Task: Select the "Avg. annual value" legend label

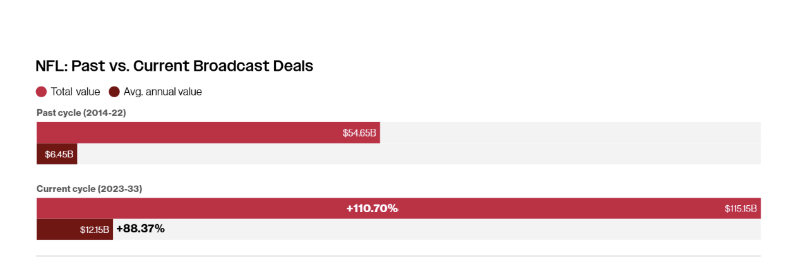Action: (x=162, y=92)
